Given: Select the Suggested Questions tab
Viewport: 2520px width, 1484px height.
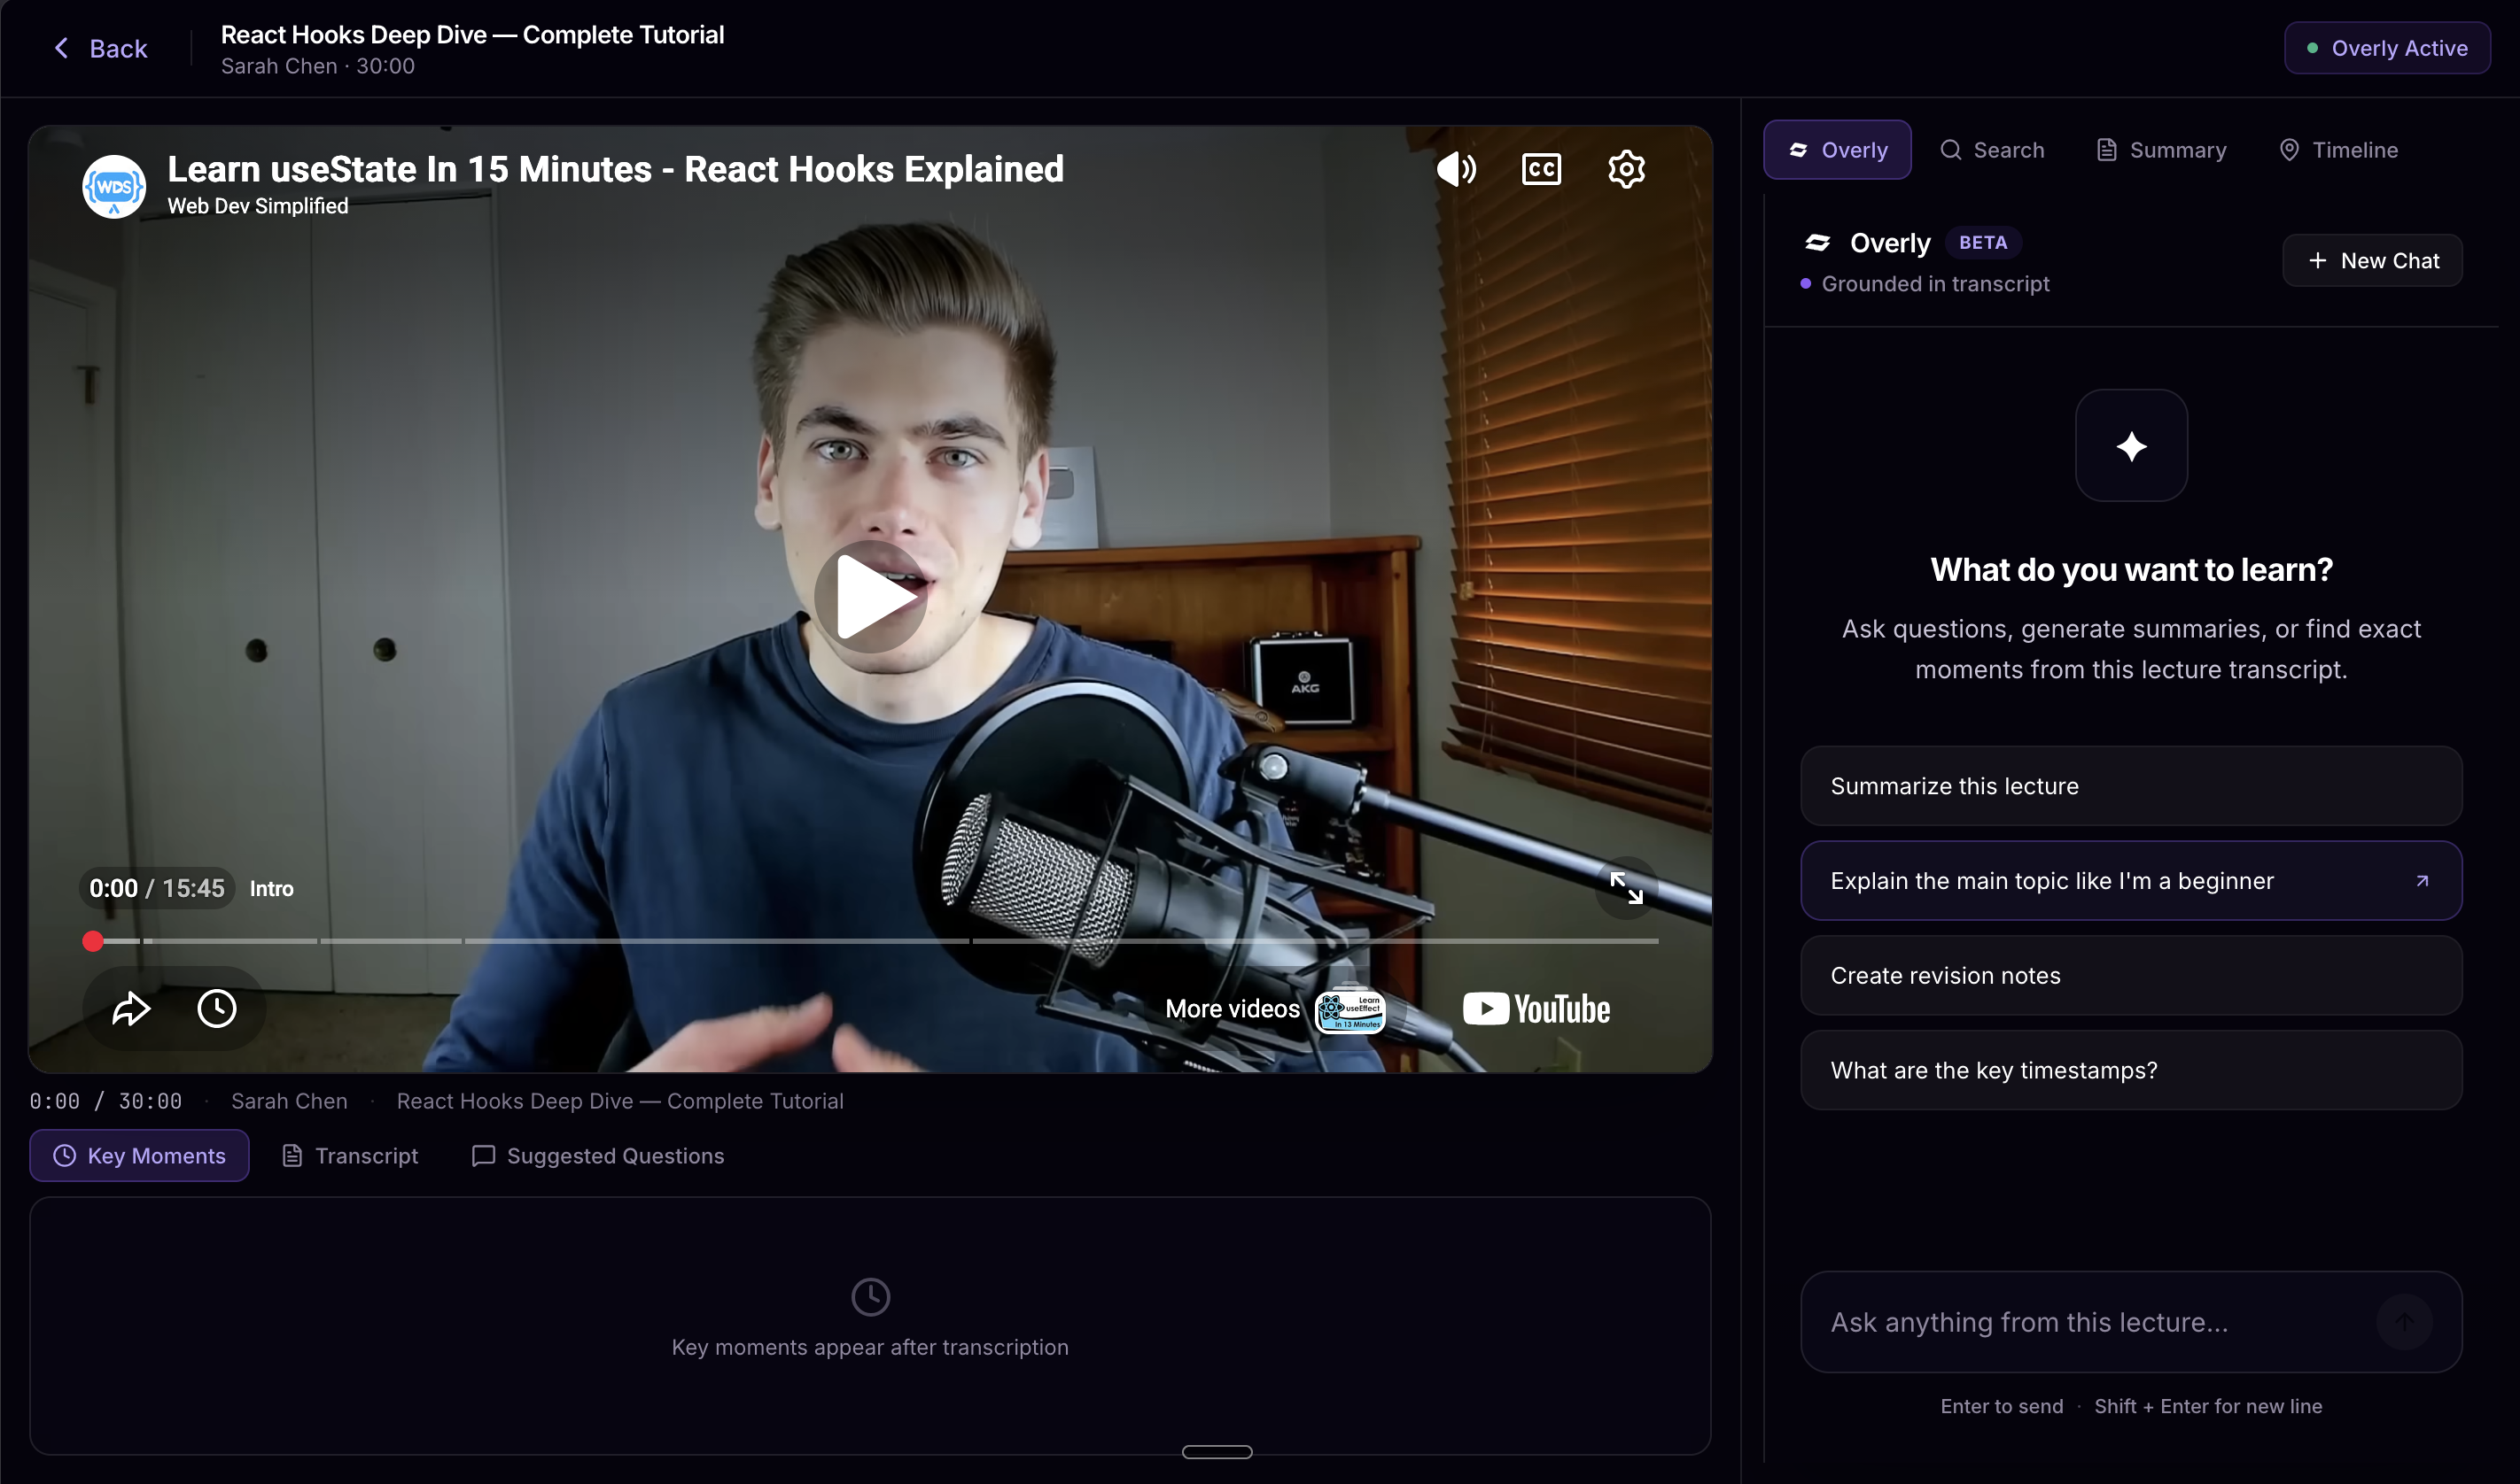Looking at the screenshot, I should tap(597, 1156).
